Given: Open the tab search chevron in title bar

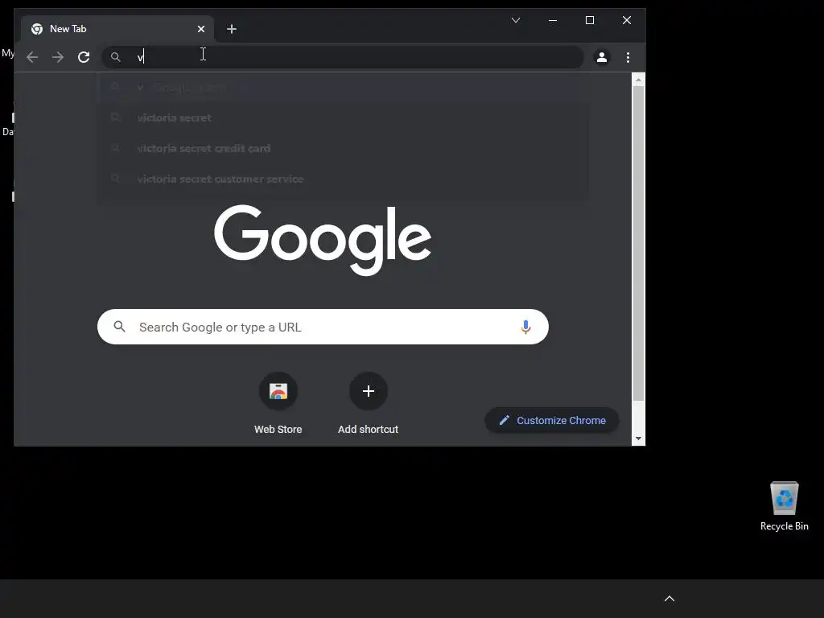Looking at the screenshot, I should (516, 20).
